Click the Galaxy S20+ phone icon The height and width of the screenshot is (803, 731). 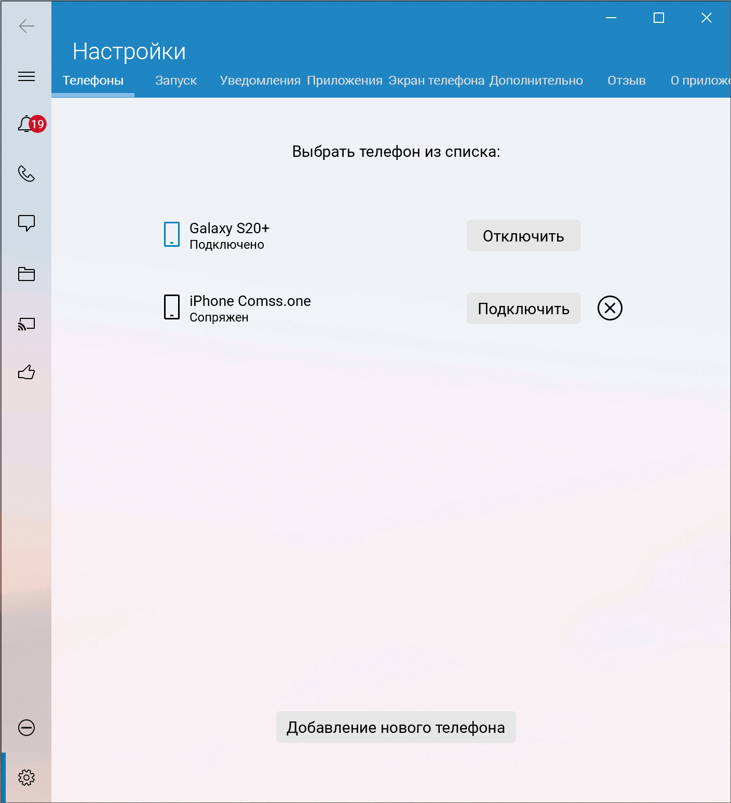click(x=172, y=234)
